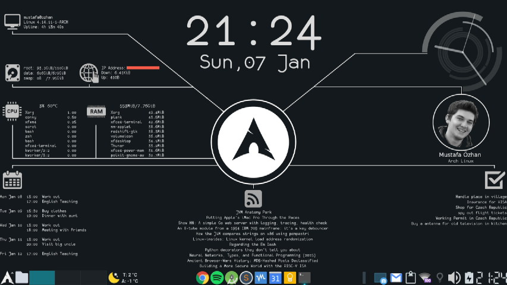Viewport: 507px width, 285px height.
Task: Click the battery power indicator
Action: pyautogui.click(x=470, y=277)
